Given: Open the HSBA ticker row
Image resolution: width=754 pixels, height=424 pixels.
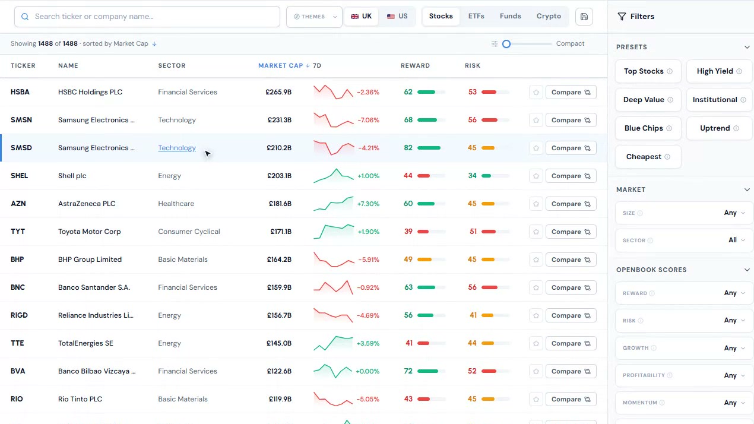Looking at the screenshot, I should coord(303,92).
